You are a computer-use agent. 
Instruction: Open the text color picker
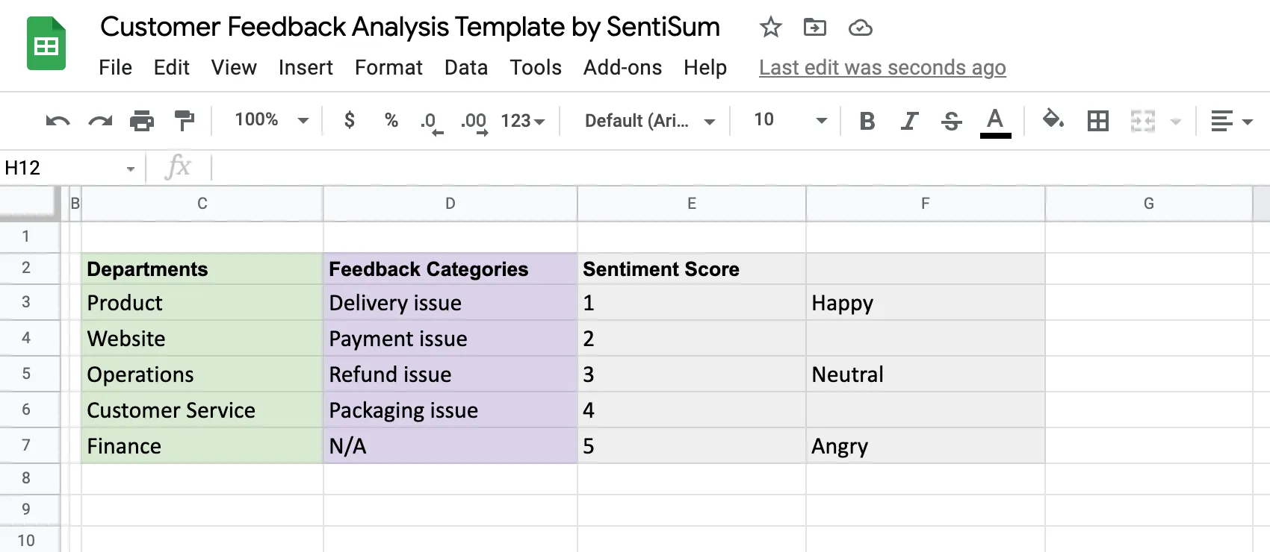pyautogui.click(x=995, y=122)
